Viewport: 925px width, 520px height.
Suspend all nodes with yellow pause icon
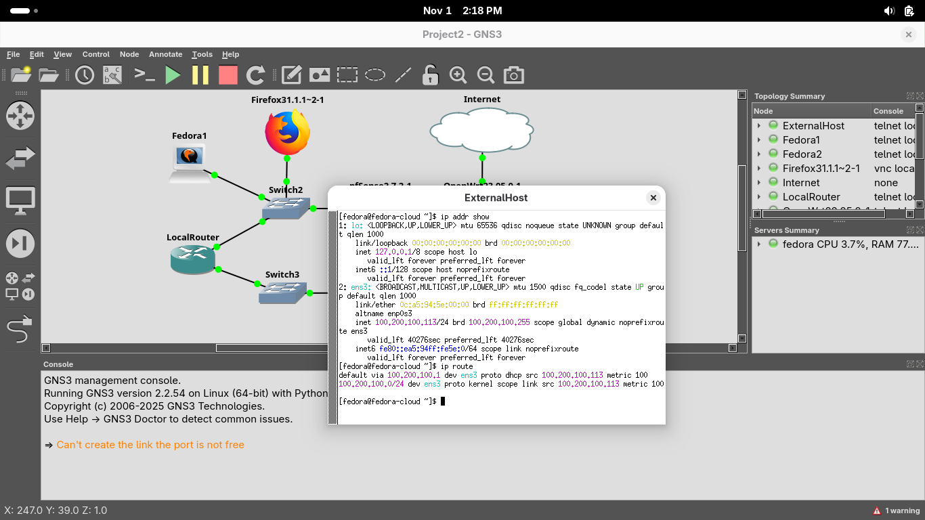coord(200,75)
